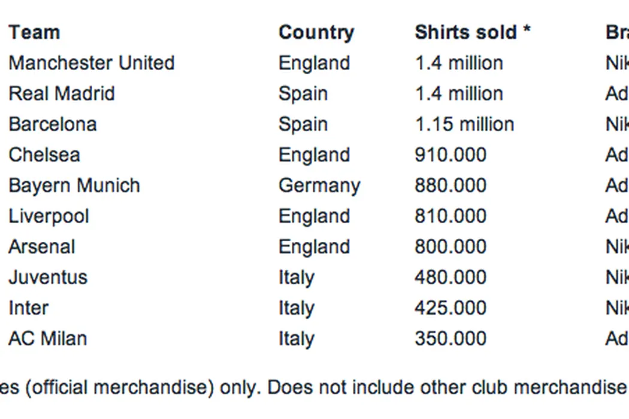
Task: Click the Barcelona team name
Action: tap(53, 124)
